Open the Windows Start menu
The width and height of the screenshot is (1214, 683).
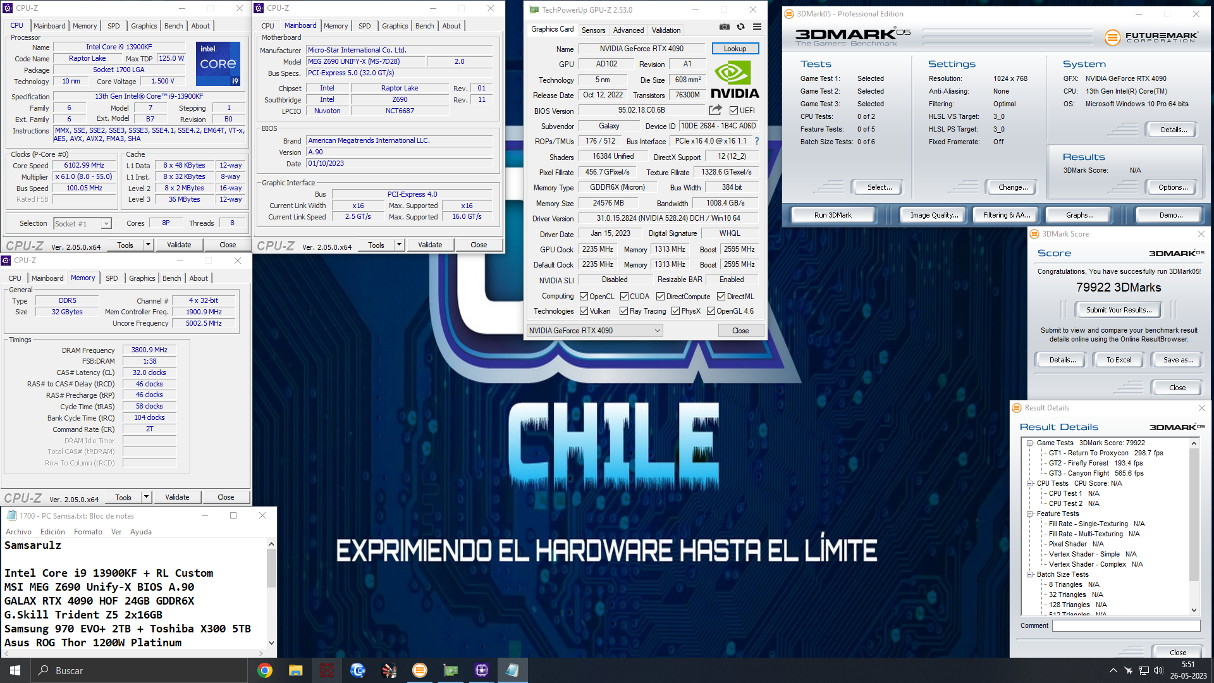pyautogui.click(x=15, y=670)
